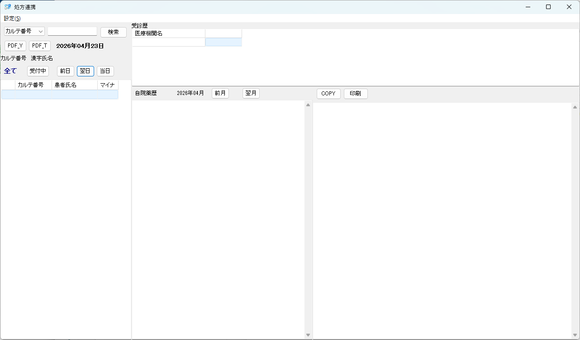
Task: Click the PDF_Y button
Action: click(x=15, y=45)
